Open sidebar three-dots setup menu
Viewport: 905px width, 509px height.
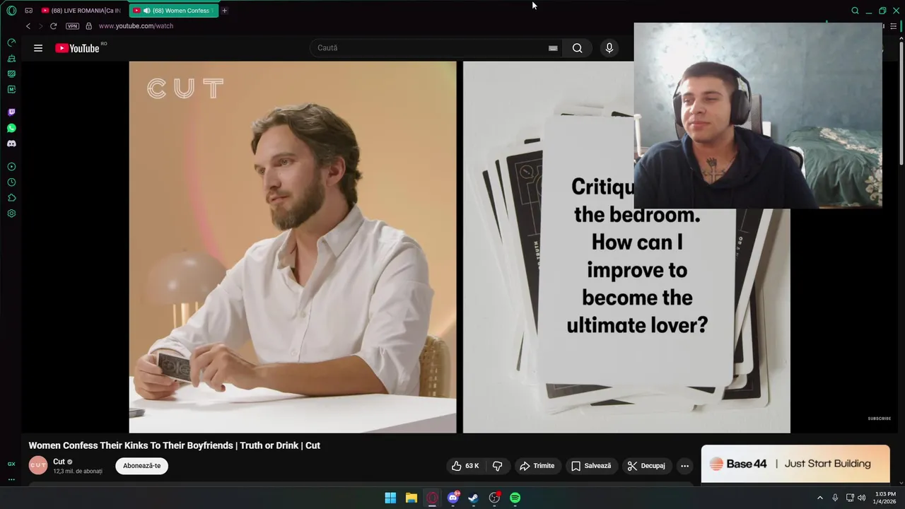[11, 479]
